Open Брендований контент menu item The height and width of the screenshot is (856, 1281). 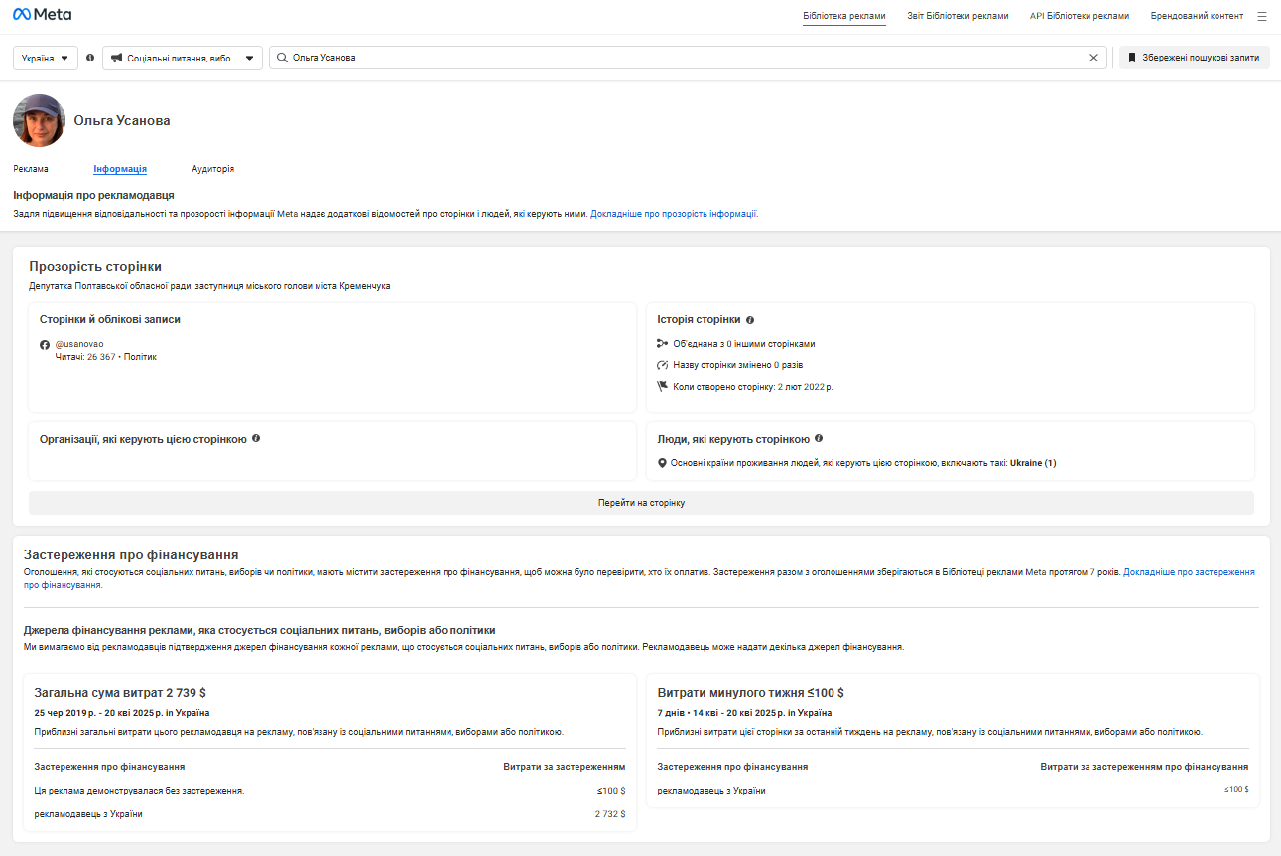pos(1196,16)
